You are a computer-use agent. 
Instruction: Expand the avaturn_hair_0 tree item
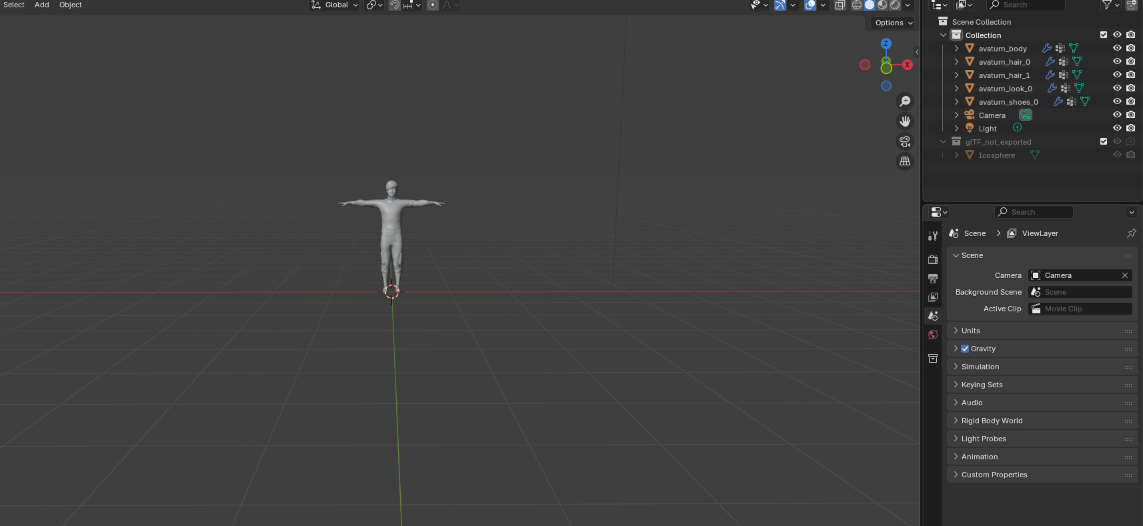(x=956, y=62)
